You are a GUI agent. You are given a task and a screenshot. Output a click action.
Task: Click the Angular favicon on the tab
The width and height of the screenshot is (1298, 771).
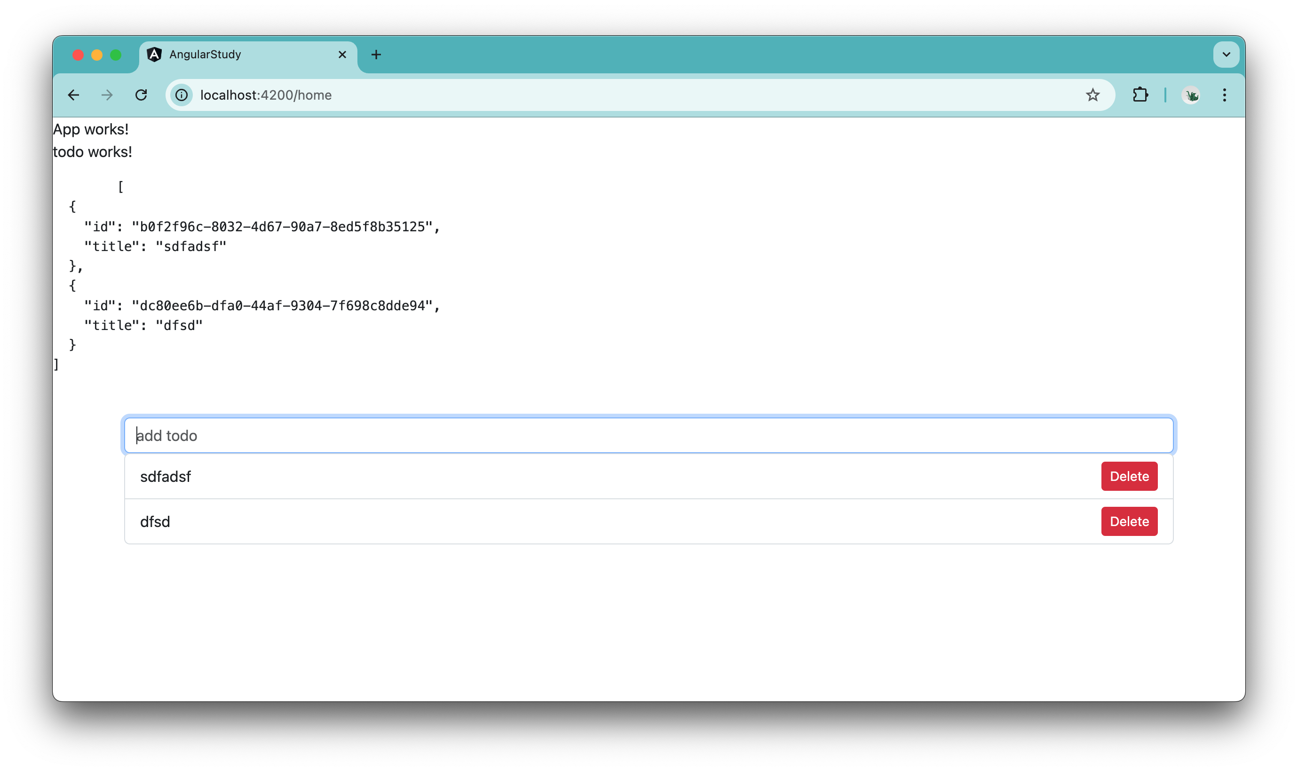click(x=154, y=54)
